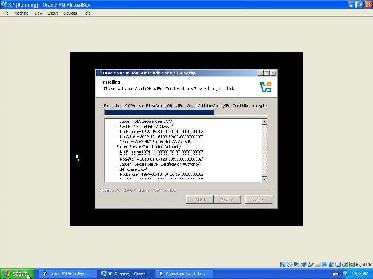373x279 pixels.
Task: Click the display monitor status icon
Action: (324, 264)
